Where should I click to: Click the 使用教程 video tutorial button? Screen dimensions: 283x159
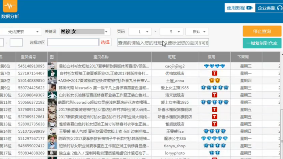[240, 8]
